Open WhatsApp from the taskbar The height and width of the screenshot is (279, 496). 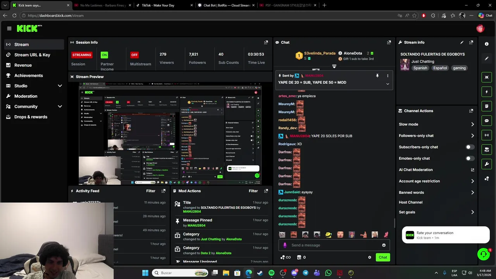coord(328,273)
